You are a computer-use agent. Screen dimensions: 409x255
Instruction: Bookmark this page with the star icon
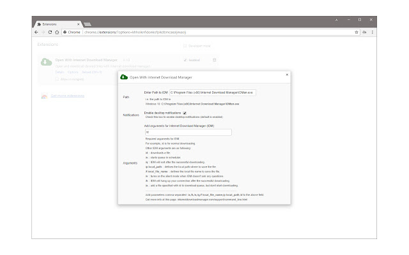click(x=357, y=33)
